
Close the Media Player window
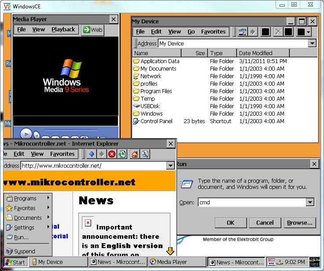click(x=114, y=19)
